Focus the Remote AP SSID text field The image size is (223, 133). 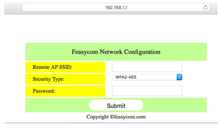147,67
